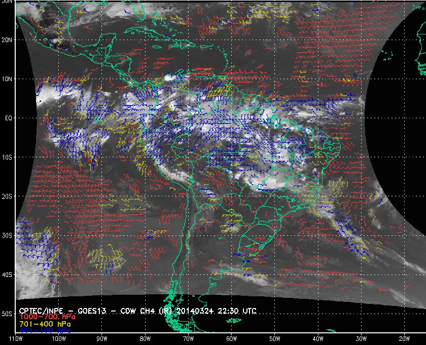The image size is (426, 345).
Task: Click the 60W longitude axis label
Action: [x=231, y=339]
